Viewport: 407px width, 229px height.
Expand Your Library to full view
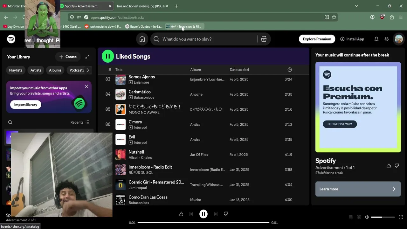(87, 57)
